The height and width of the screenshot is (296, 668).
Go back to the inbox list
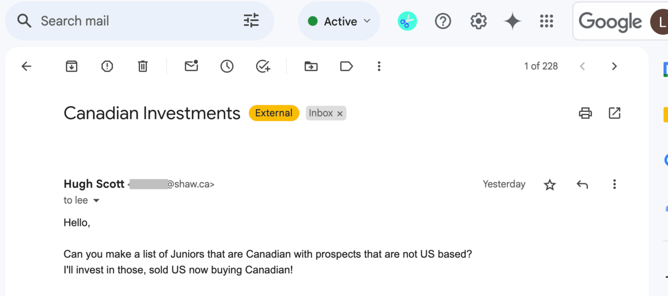tap(26, 66)
